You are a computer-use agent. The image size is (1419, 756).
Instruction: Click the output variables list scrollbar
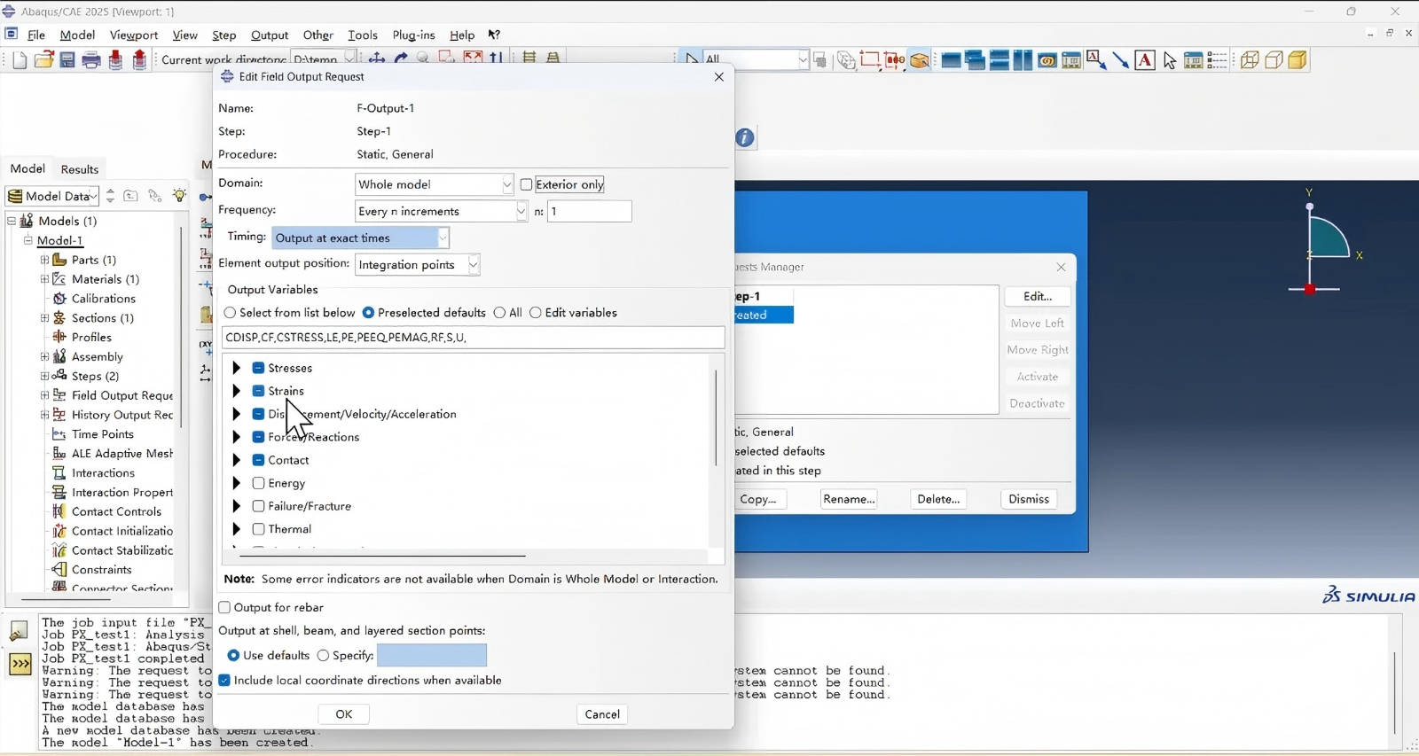click(717, 418)
